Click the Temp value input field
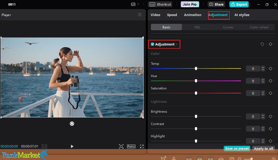The height and width of the screenshot is (160, 278). point(253,68)
